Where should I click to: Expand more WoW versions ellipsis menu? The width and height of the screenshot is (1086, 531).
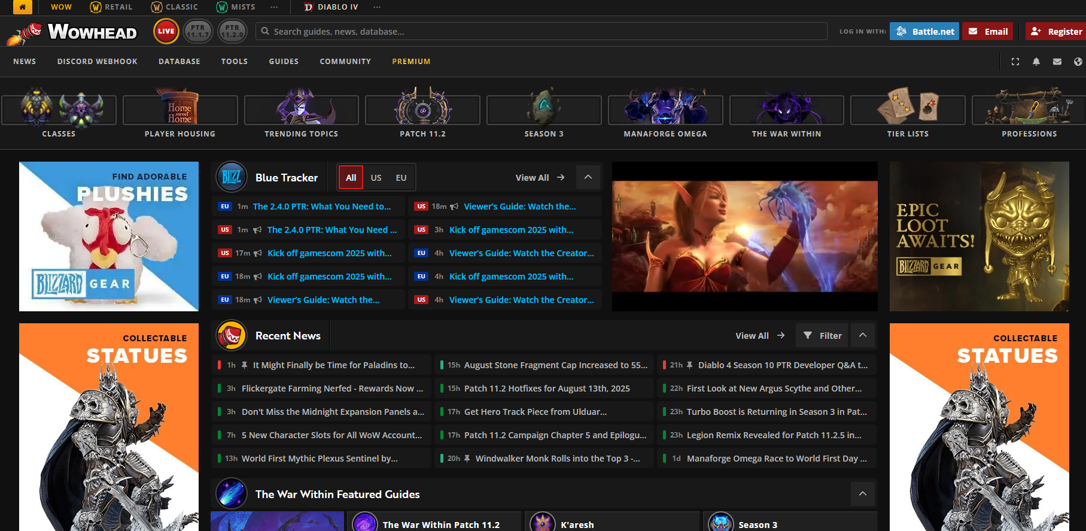(x=274, y=7)
